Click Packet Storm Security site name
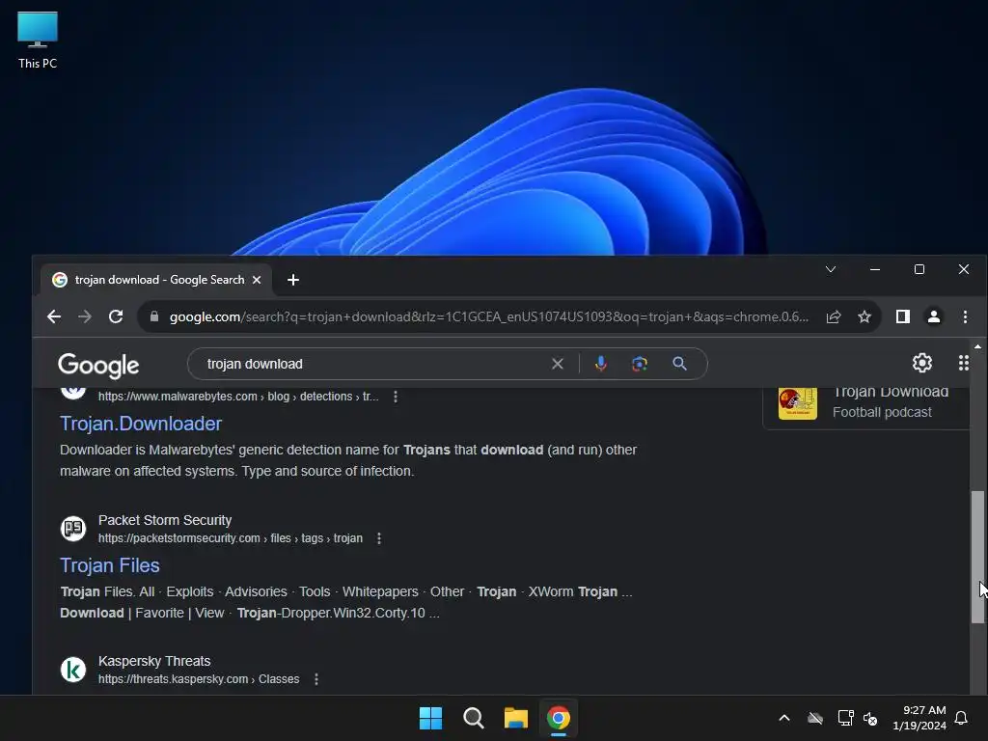 click(x=165, y=520)
